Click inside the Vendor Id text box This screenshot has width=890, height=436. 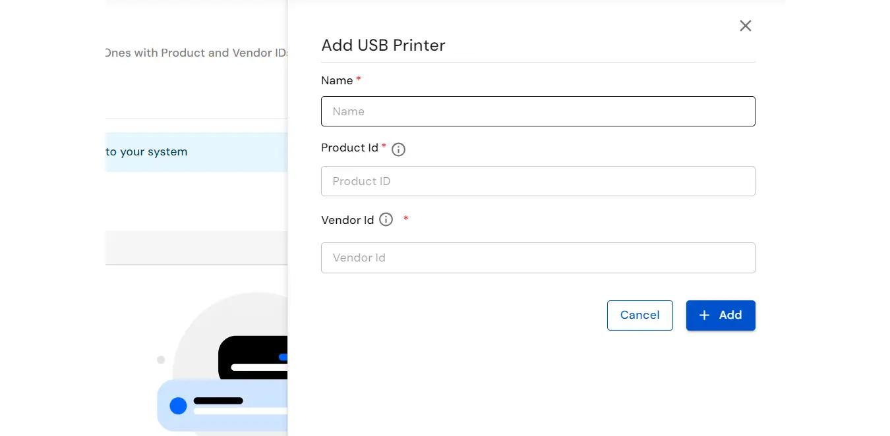(538, 258)
